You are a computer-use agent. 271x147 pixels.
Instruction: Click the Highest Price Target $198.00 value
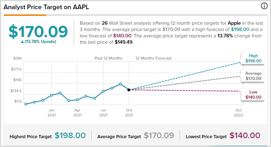point(70,136)
